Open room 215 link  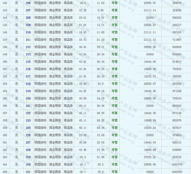pyautogui.click(x=28, y=62)
